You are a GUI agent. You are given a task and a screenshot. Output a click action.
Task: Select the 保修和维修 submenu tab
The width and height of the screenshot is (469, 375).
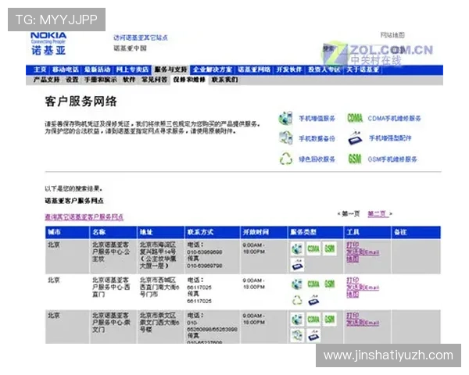189,80
